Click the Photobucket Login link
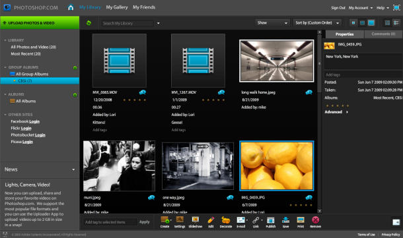Image resolution: width=403 pixels, height=238 pixels. coord(40,135)
